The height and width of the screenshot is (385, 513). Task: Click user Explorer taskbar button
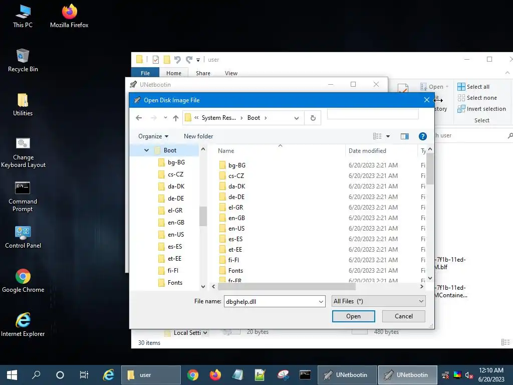coord(151,375)
